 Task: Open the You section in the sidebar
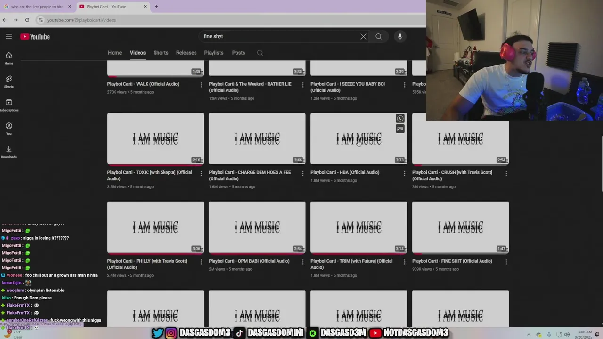pyautogui.click(x=9, y=129)
